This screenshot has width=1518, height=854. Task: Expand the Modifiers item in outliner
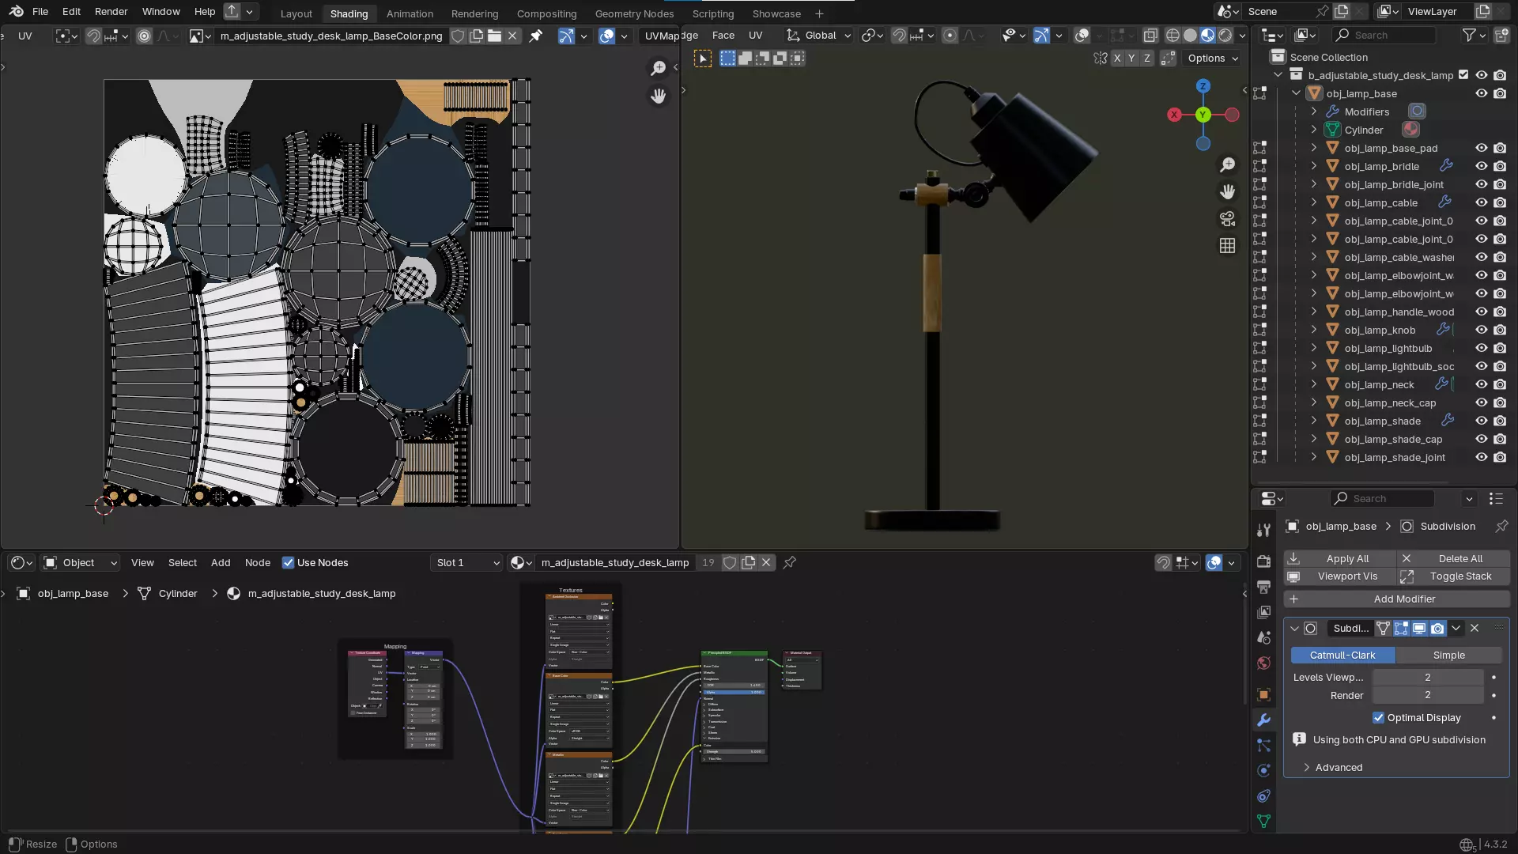[x=1314, y=111]
